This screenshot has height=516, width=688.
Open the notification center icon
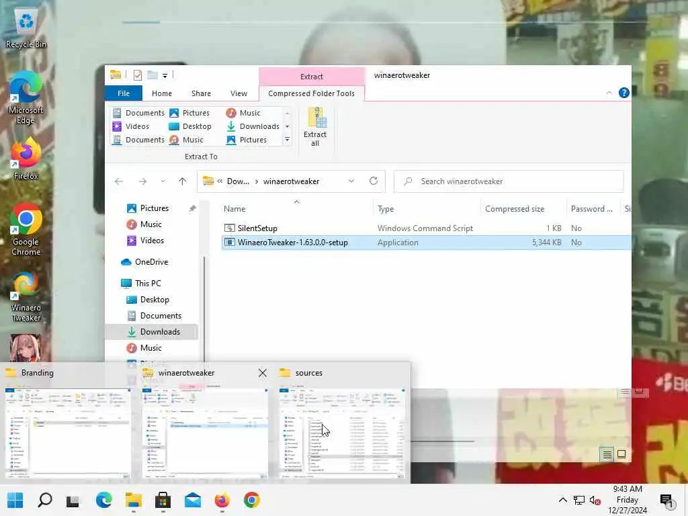(666, 500)
